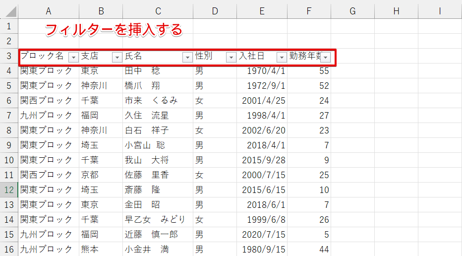The height and width of the screenshot is (256, 462).
Task: Open the 氏名 filter dropdown
Action: click(187, 57)
